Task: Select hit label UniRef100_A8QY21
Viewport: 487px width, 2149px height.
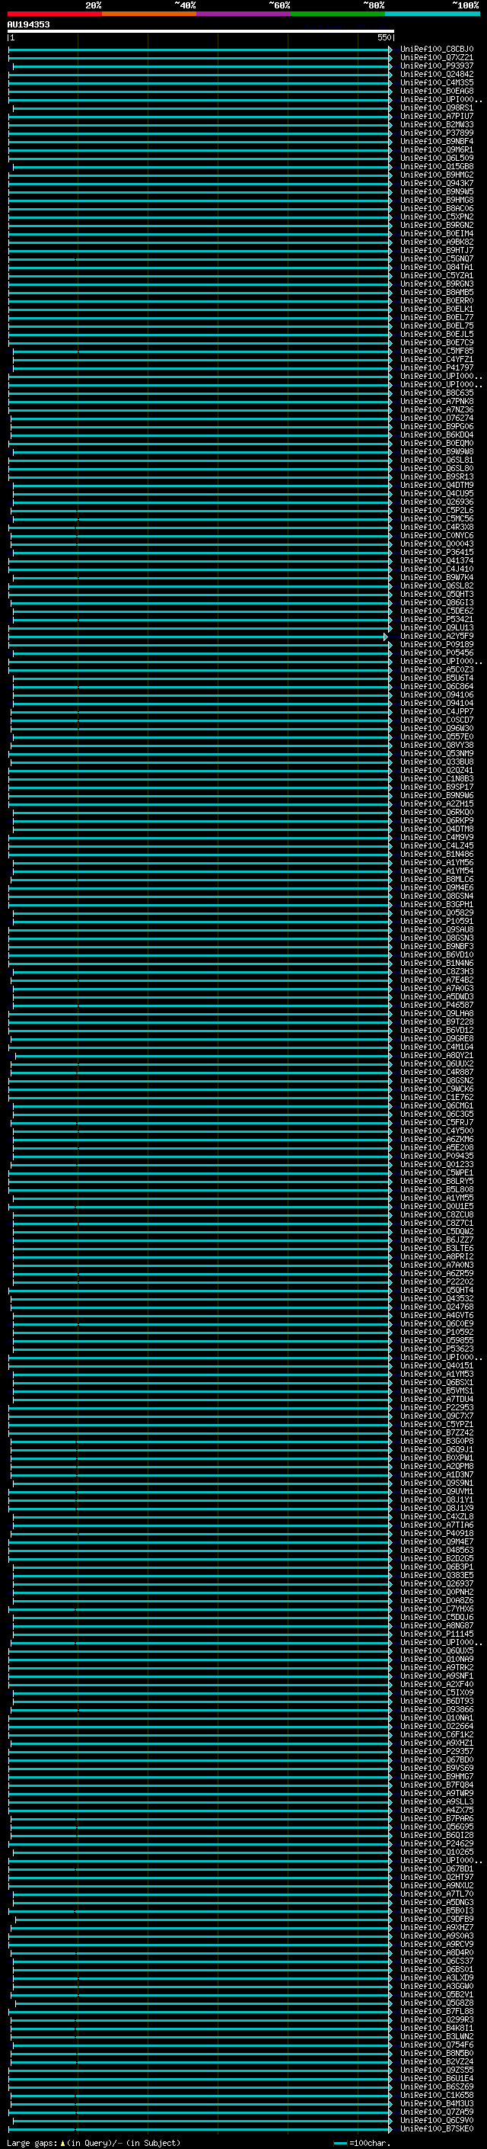Action: (437, 1055)
